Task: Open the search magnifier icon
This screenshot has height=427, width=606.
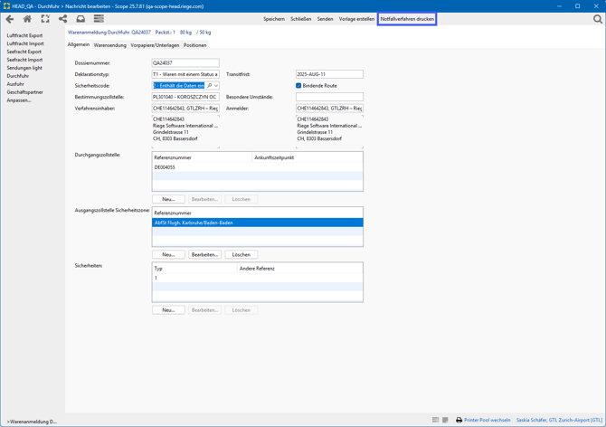Action: coord(598,19)
